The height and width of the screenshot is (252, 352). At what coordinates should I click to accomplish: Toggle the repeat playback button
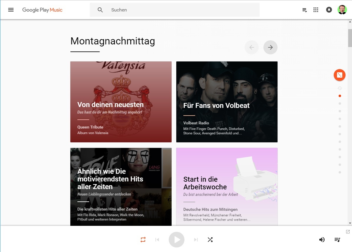pos(143,240)
